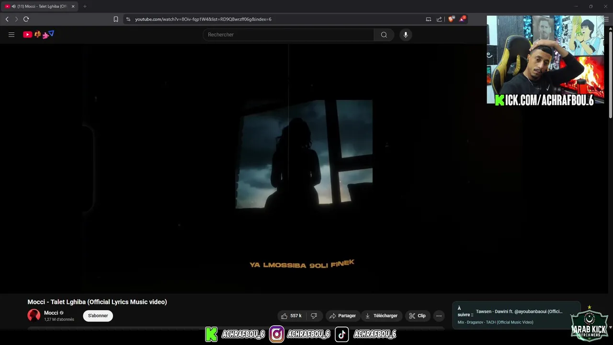Open the Mocci channel name link
The height and width of the screenshot is (345, 613).
point(51,313)
